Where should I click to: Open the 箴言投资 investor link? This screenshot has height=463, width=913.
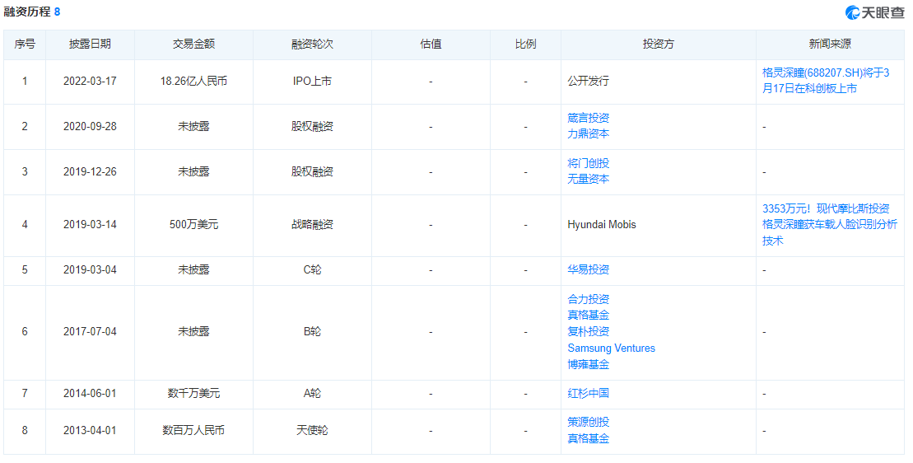(x=588, y=119)
